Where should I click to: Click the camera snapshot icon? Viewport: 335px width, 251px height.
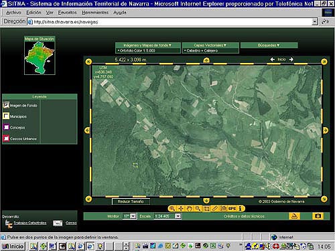coord(318,216)
